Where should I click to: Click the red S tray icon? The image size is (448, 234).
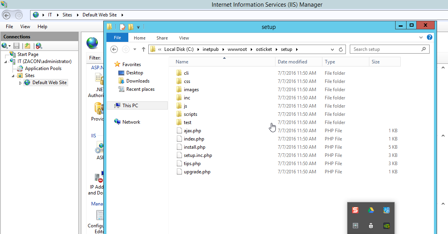coord(355,210)
